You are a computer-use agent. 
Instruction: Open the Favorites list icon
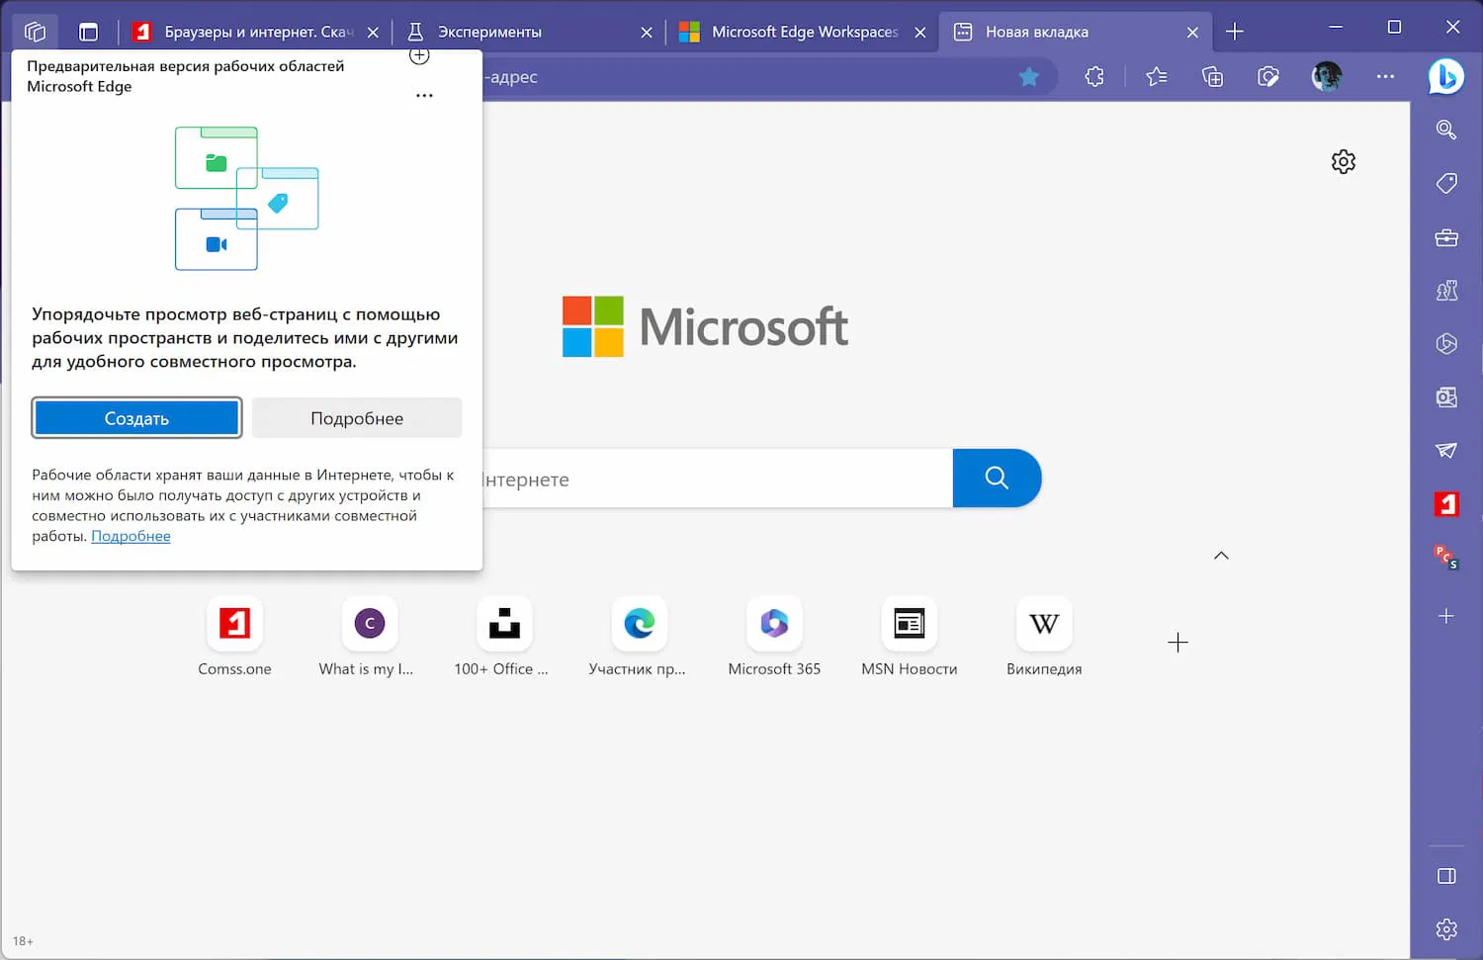coord(1157,77)
